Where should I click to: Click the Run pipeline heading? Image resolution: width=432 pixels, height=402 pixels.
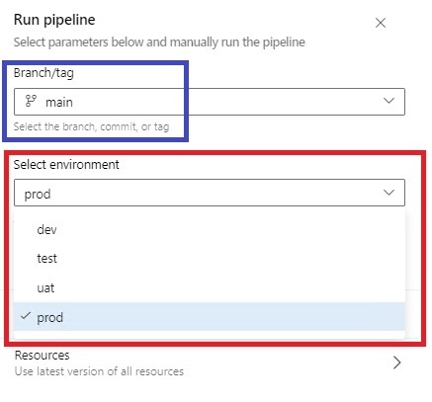point(54,20)
